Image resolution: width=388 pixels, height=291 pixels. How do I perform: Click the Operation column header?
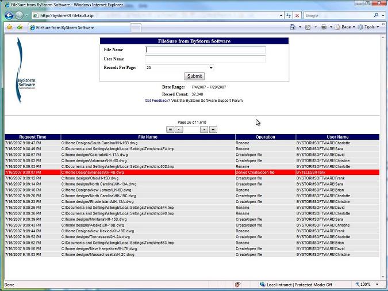(x=265, y=137)
